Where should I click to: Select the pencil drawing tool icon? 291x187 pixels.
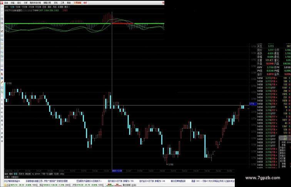coord(2,82)
